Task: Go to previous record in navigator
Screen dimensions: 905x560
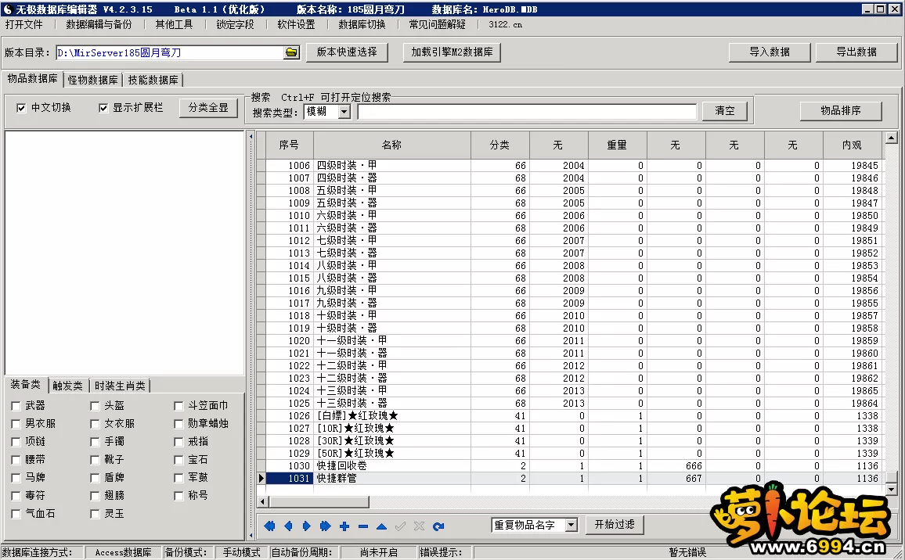Action: (x=288, y=526)
